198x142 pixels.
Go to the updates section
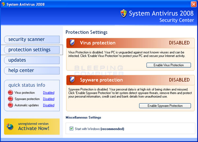coord(32,60)
